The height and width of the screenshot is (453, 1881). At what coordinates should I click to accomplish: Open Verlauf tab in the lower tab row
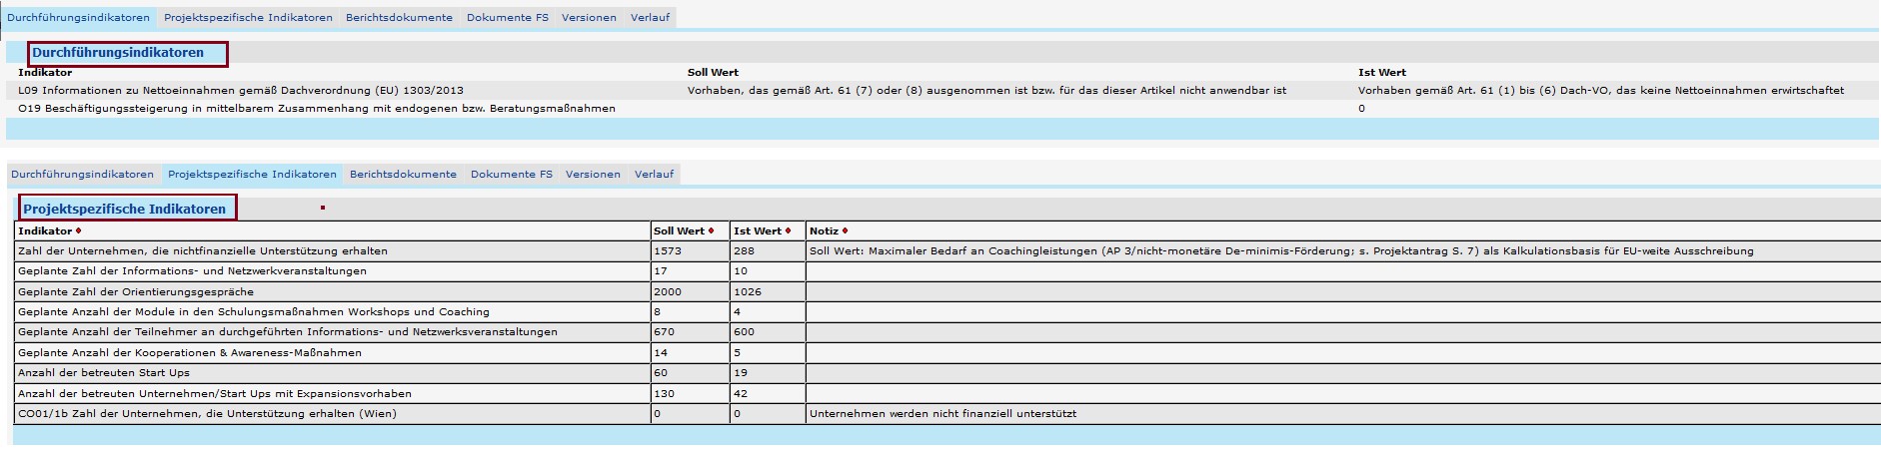(654, 174)
